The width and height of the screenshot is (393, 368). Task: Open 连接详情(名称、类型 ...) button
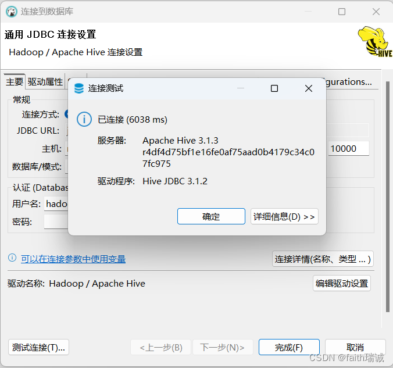(x=323, y=259)
